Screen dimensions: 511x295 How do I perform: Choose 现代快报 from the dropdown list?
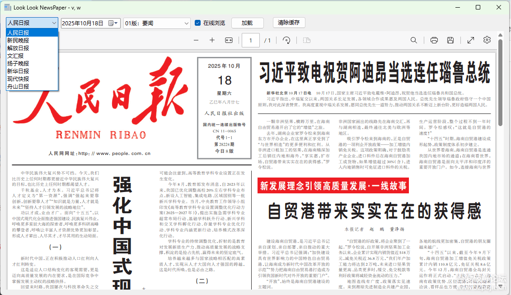pos(32,79)
